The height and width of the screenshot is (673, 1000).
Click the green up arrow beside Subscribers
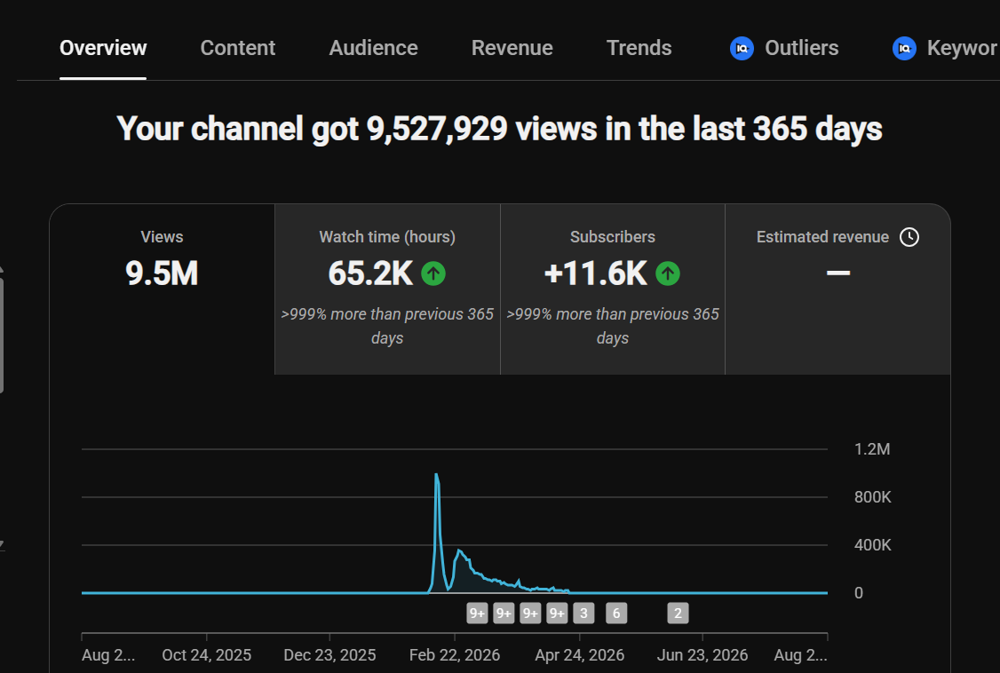(668, 273)
